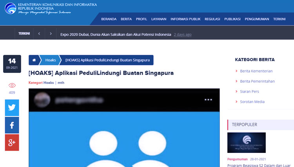Open the Profil menu
The height and width of the screenshot is (167, 294).
pyautogui.click(x=142, y=19)
